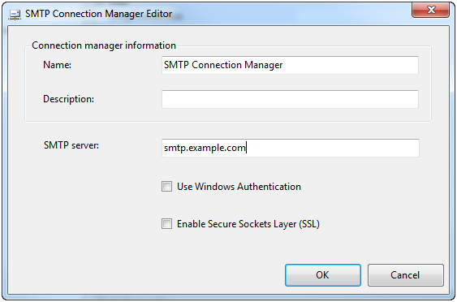
Task: Cancel the SMTP connection editor dialog
Action: [406, 275]
